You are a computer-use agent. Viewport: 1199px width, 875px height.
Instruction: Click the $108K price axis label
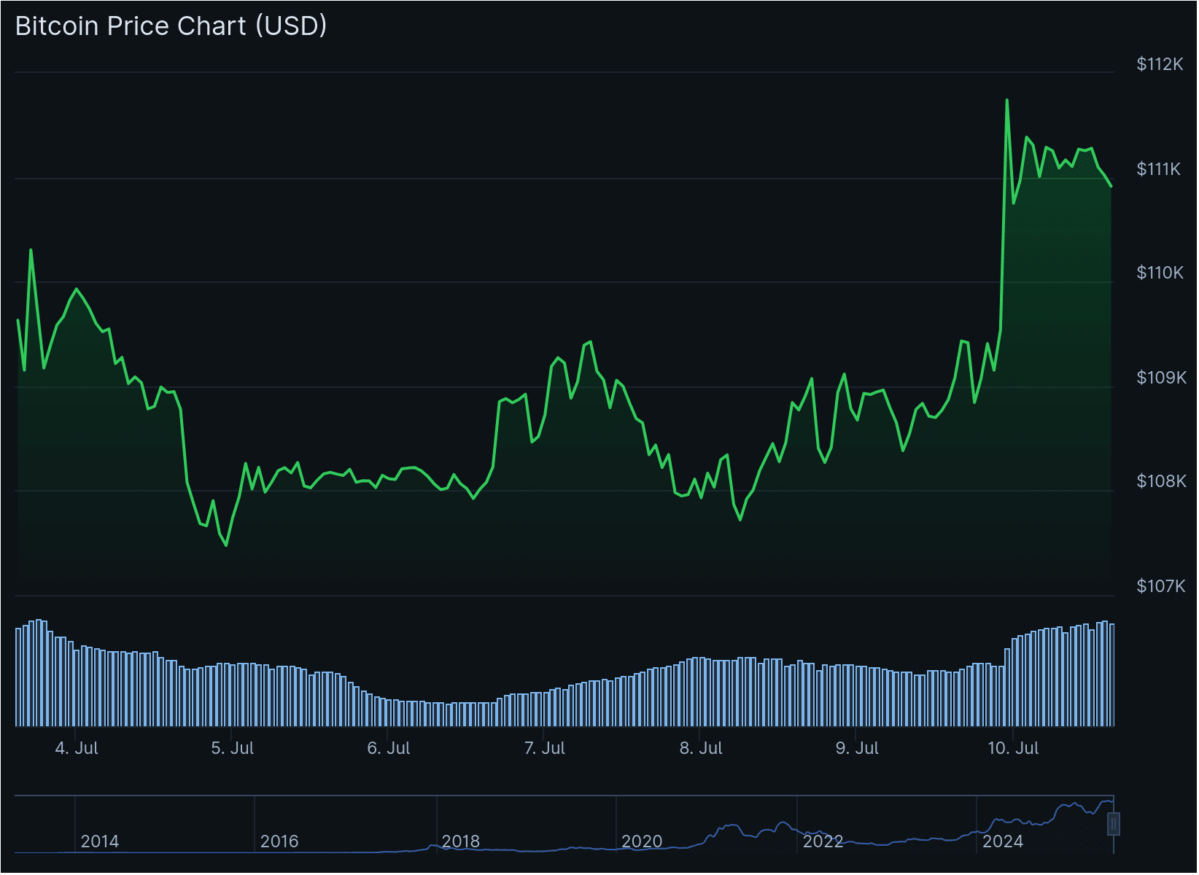pyautogui.click(x=1161, y=481)
